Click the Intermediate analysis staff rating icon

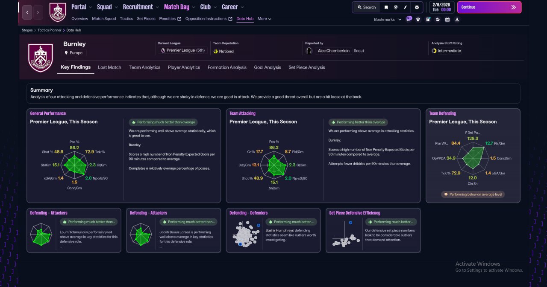tap(434, 51)
